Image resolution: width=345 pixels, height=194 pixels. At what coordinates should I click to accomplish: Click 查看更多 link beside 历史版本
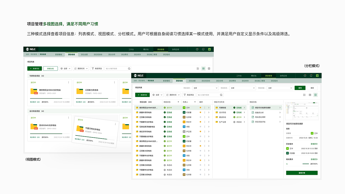(315, 144)
